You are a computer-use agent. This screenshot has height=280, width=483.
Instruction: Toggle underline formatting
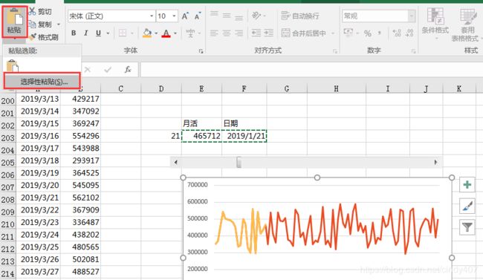(98, 33)
